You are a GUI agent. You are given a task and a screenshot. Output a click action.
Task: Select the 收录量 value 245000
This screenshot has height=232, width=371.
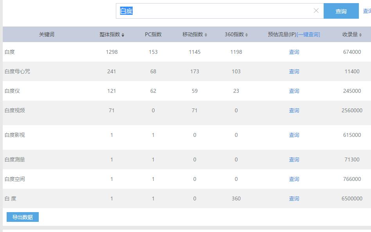tap(352, 91)
